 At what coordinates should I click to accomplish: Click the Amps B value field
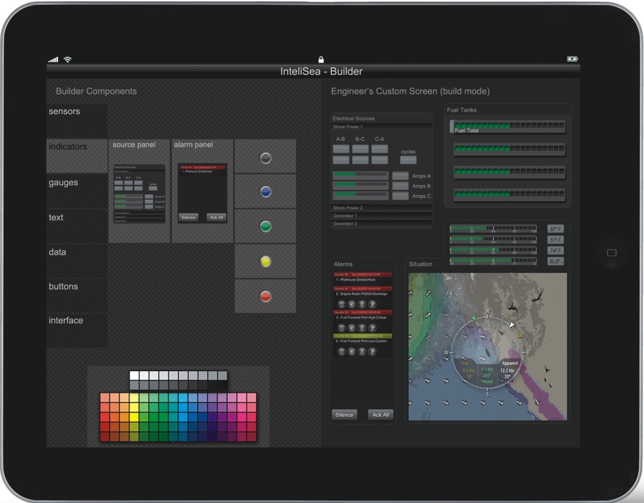tap(400, 186)
